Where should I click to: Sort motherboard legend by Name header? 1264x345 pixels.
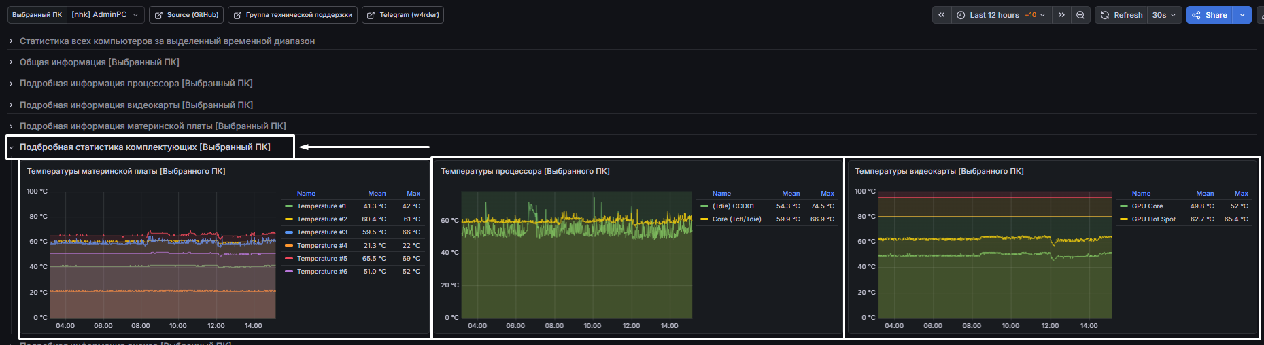[x=306, y=194]
